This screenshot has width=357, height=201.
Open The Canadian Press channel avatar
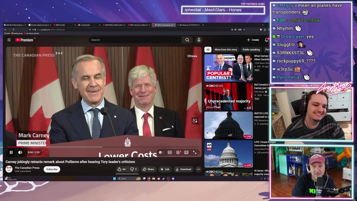tap(9, 169)
